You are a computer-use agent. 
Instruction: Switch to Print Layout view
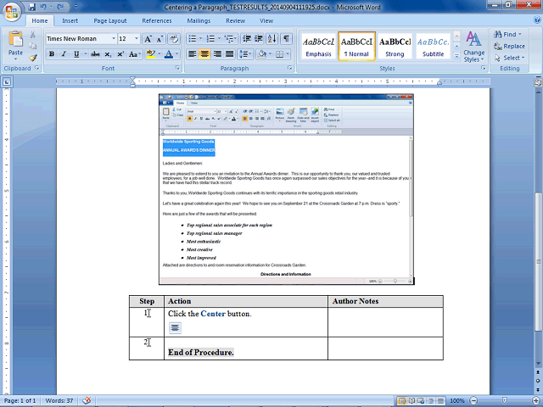[401, 401]
